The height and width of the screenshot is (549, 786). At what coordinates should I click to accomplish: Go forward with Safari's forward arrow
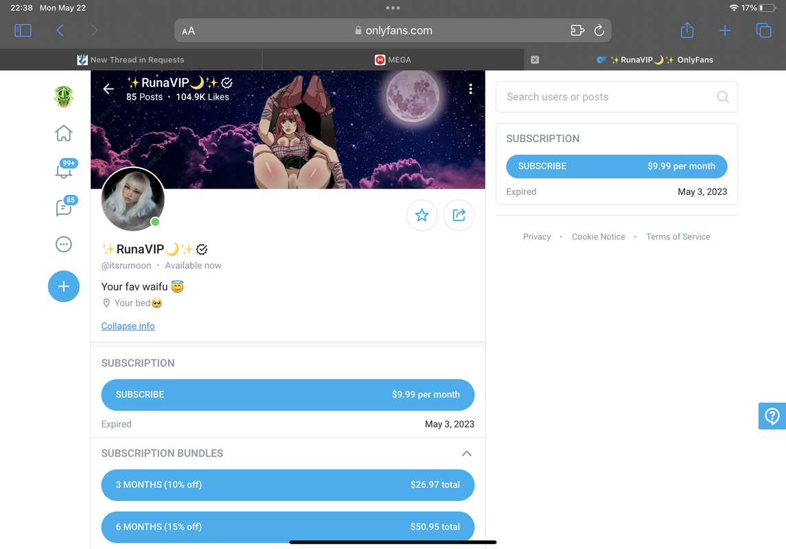[x=94, y=31]
